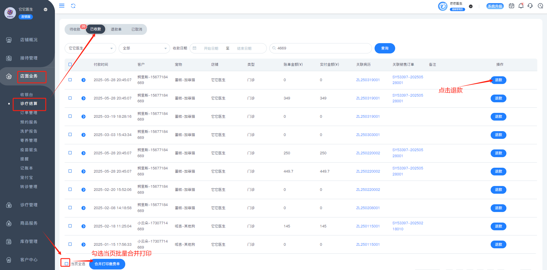Check the row with bill amount 449.7
The height and width of the screenshot is (270, 547).
[70, 171]
